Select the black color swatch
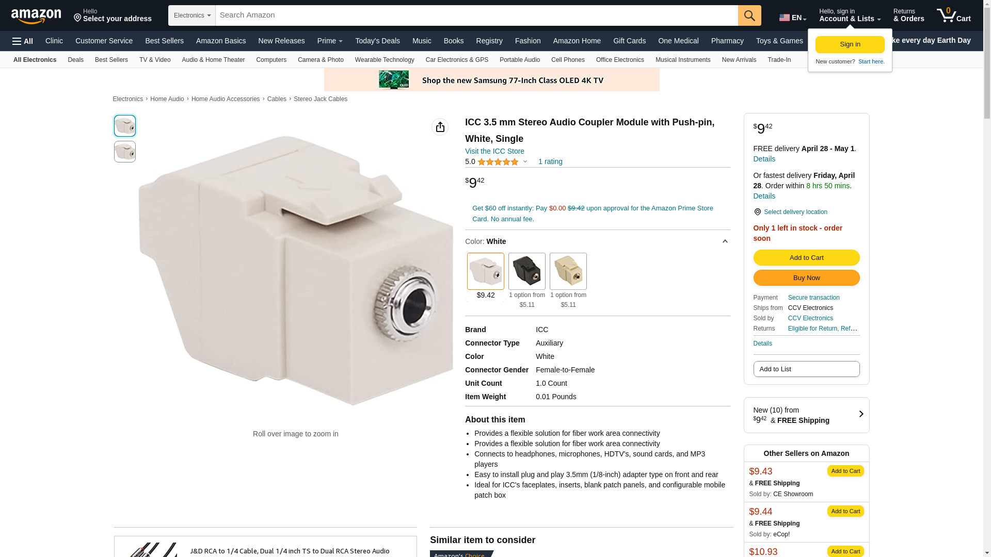Screen dimensions: 991x557 (526, 271)
